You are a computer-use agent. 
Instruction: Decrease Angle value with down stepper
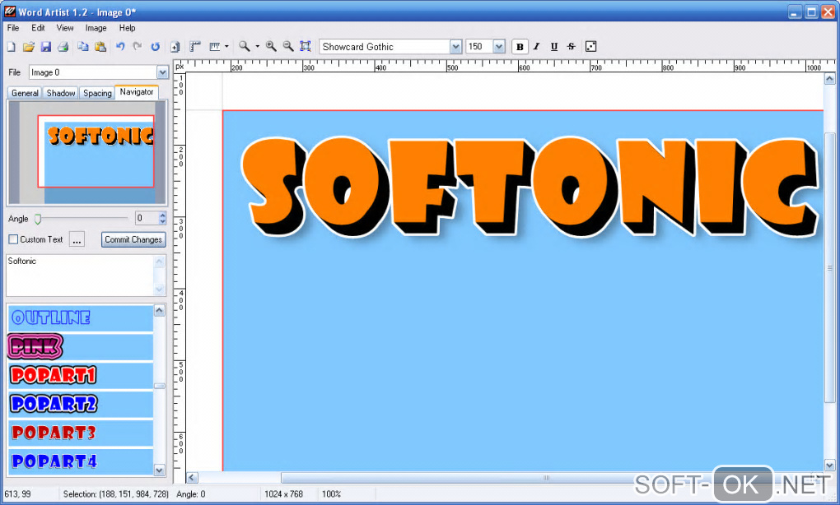click(162, 221)
